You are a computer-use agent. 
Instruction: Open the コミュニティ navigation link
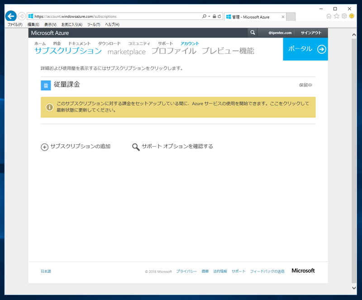pyautogui.click(x=139, y=43)
